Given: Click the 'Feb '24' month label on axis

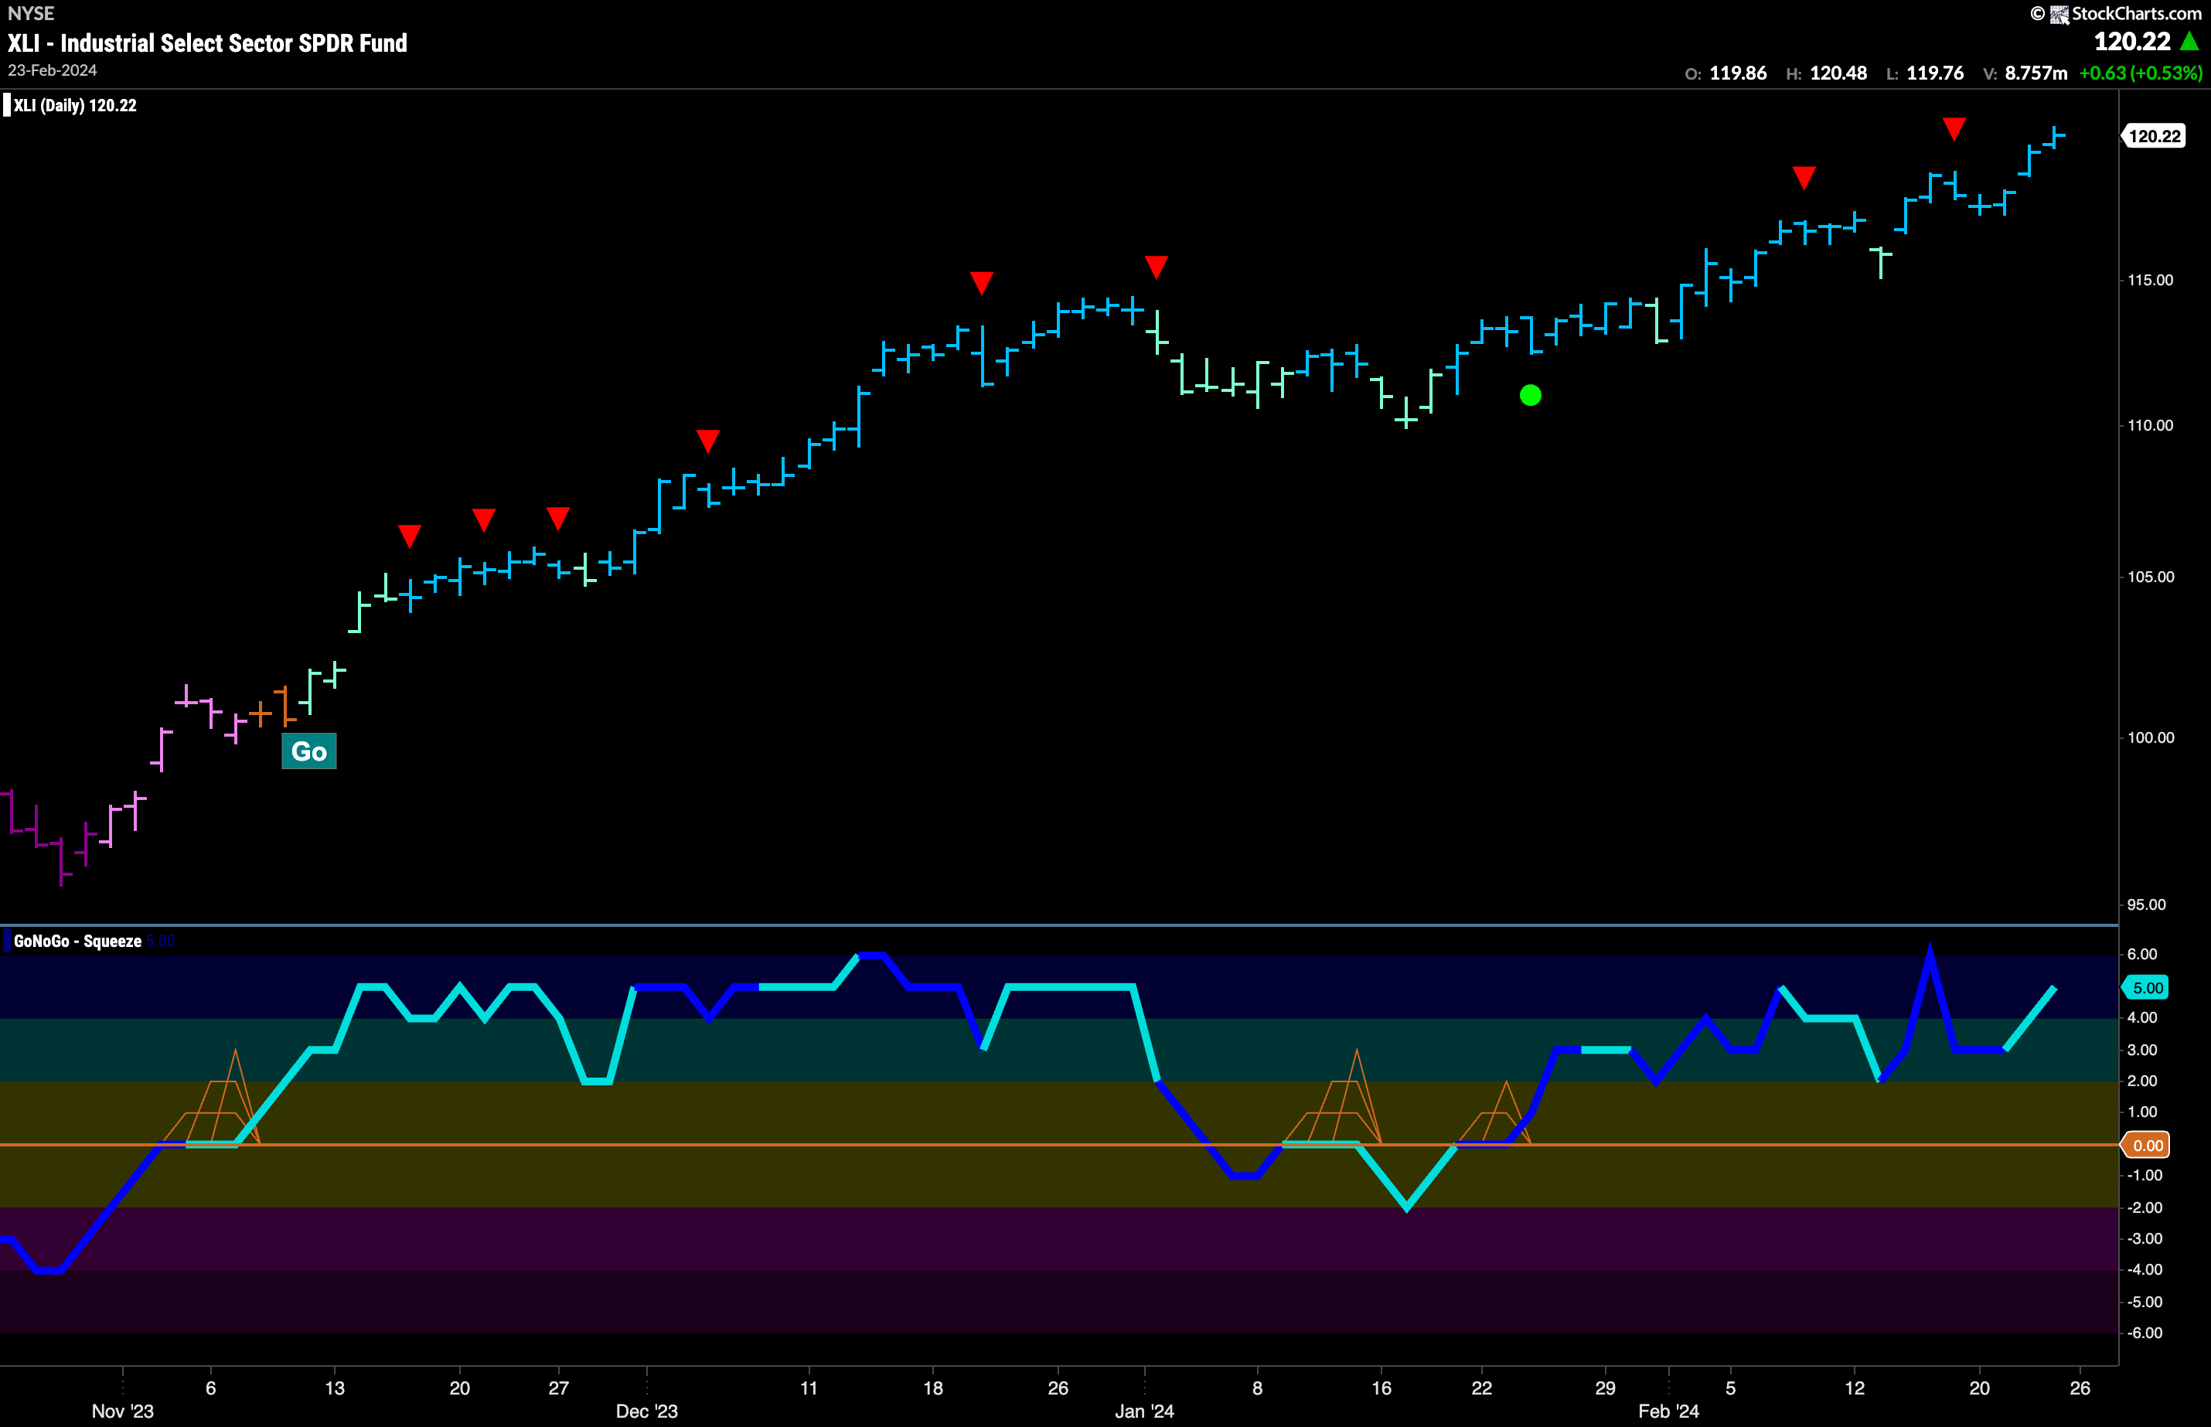Looking at the screenshot, I should coord(1668,1412).
